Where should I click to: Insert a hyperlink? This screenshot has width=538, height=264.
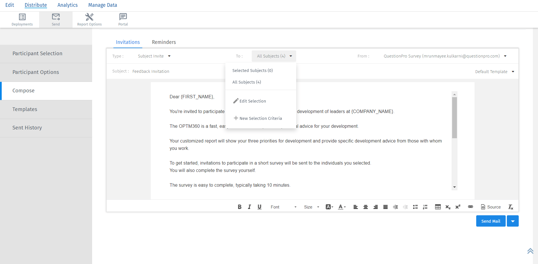[471, 207]
